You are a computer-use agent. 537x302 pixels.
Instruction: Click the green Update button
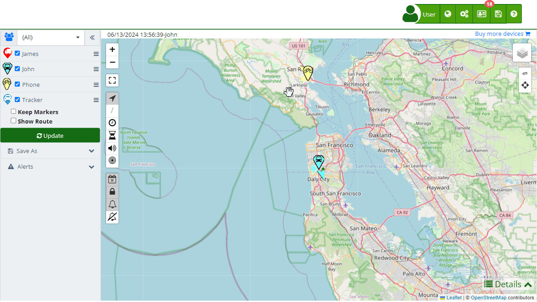click(x=50, y=136)
